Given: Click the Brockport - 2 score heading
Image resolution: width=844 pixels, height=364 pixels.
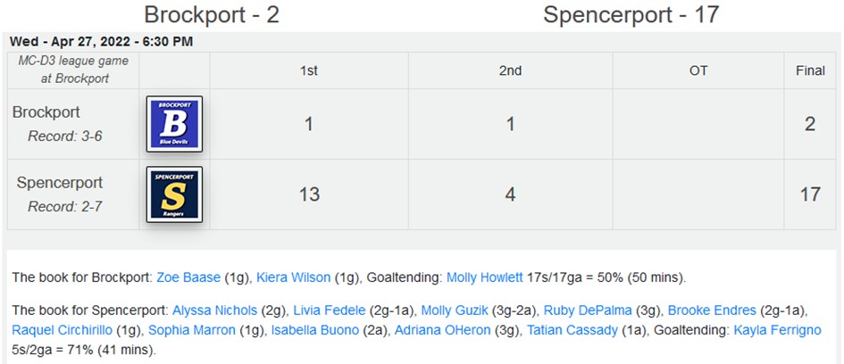Looking at the screenshot, I should pos(212,14).
